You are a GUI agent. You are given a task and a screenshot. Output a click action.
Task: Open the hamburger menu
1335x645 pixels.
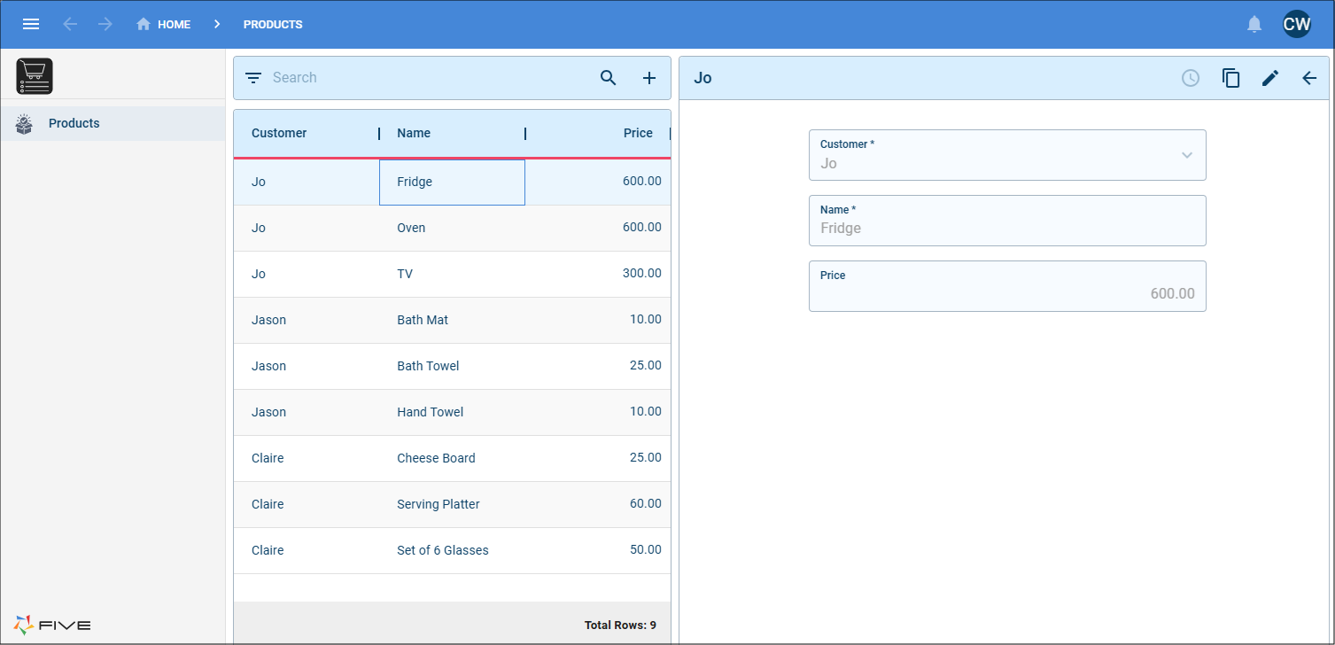tap(31, 24)
